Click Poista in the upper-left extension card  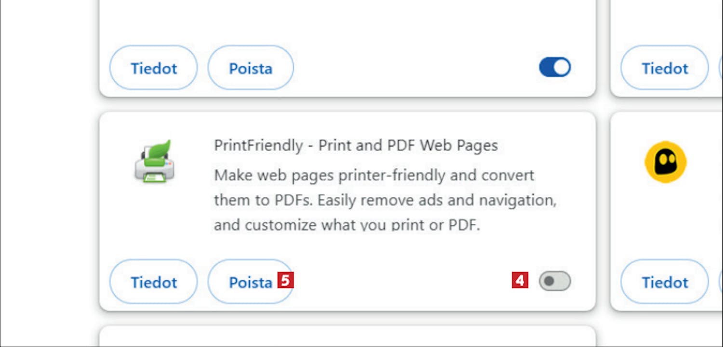251,68
